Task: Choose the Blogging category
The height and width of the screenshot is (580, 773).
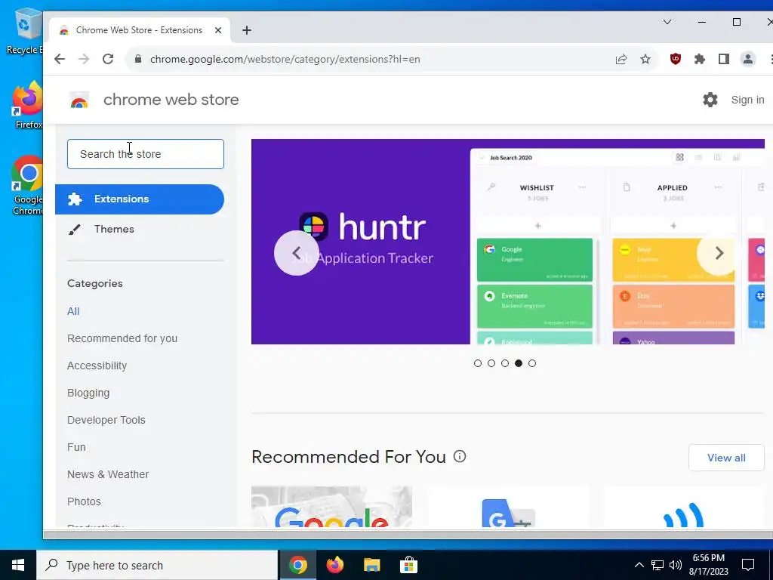Action: (88, 393)
